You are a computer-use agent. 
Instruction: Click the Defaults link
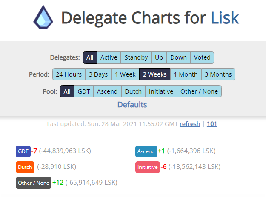132,104
